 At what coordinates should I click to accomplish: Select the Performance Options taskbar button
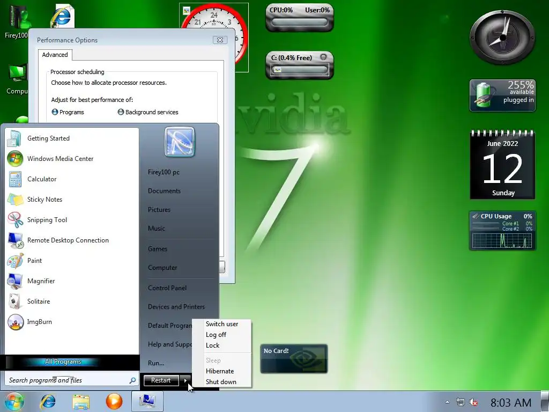(x=147, y=401)
